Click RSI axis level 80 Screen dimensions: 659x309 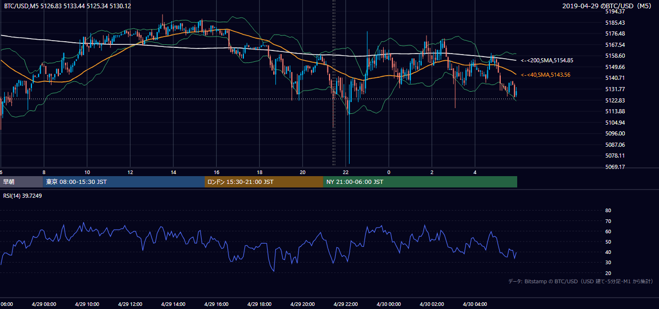point(608,211)
